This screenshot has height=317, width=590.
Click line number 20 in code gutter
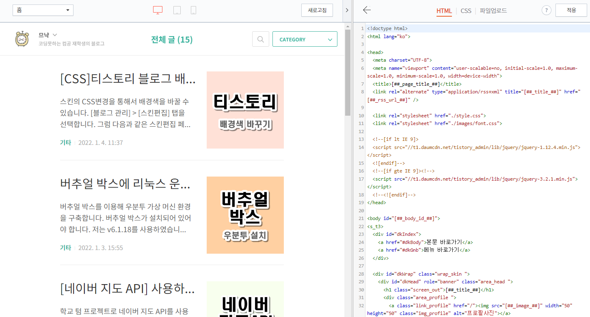click(361, 211)
